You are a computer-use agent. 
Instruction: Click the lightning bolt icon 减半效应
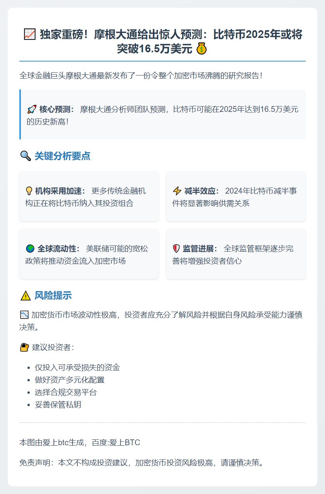[177, 191]
